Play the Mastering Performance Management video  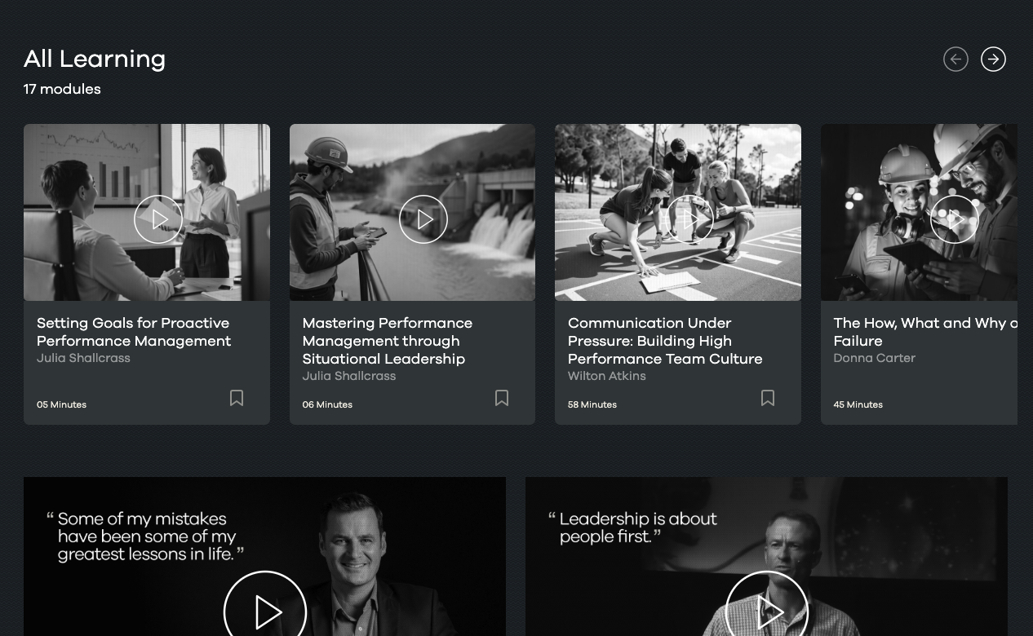click(x=423, y=219)
